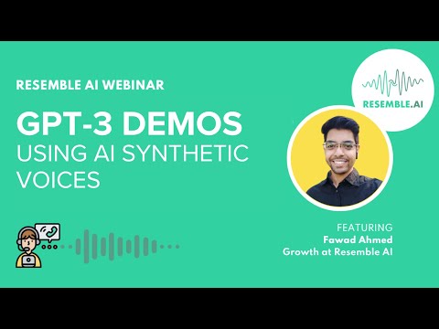This screenshot has height=329, width=439.
Task: Click the waveform inside the Resemble logo
Action: pos(392,83)
